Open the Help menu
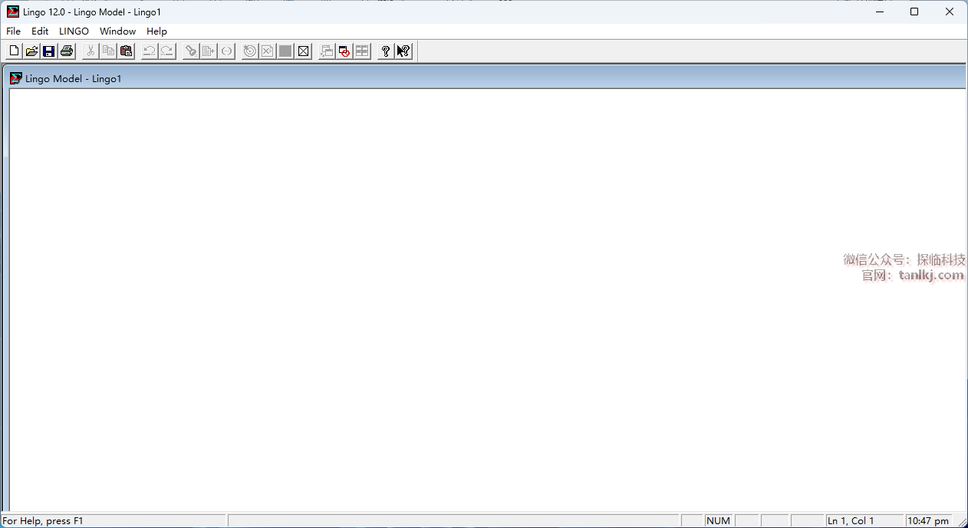Viewport: 968px width, 528px height. [156, 31]
